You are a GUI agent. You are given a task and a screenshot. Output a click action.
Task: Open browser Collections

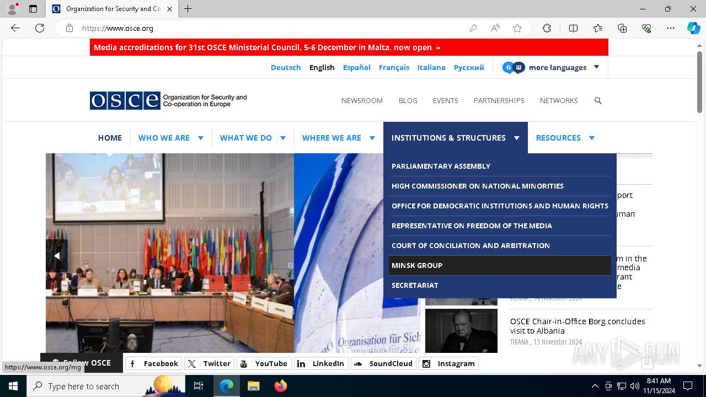pos(622,28)
